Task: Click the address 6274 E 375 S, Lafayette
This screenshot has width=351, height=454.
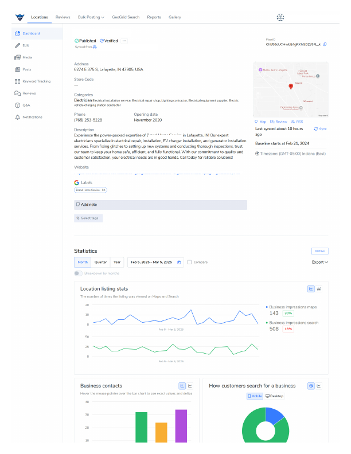Action: coord(108,70)
